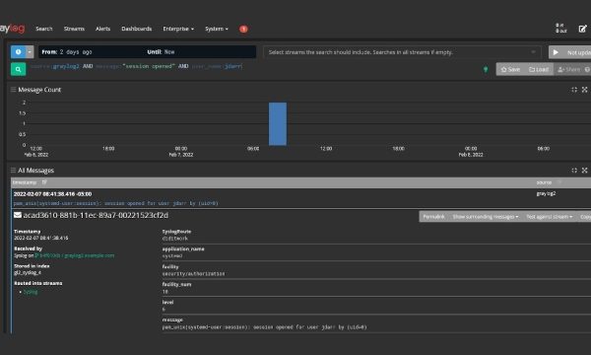The height and width of the screenshot is (355, 591).
Task: Click the gray header message summary text pam_unix session opened
Action: (x=115, y=203)
